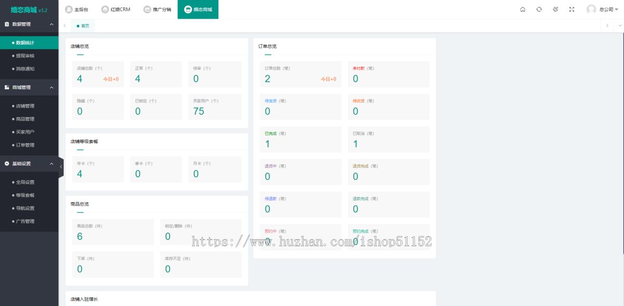Click the 买家用户 count card showing 75
The width and height of the screenshot is (624, 306).
click(215, 107)
